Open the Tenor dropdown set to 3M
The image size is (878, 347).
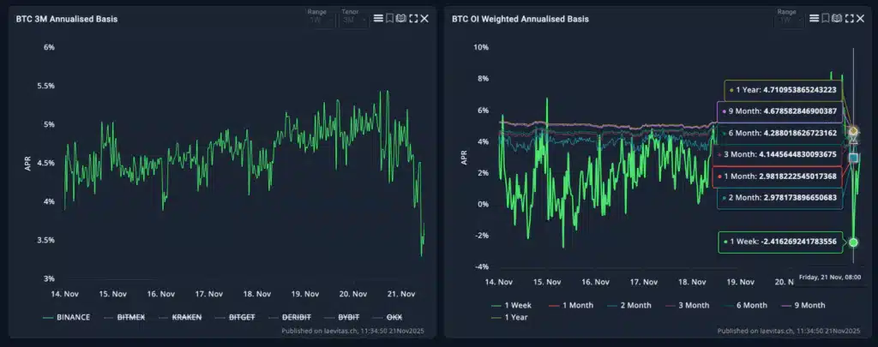click(x=352, y=19)
